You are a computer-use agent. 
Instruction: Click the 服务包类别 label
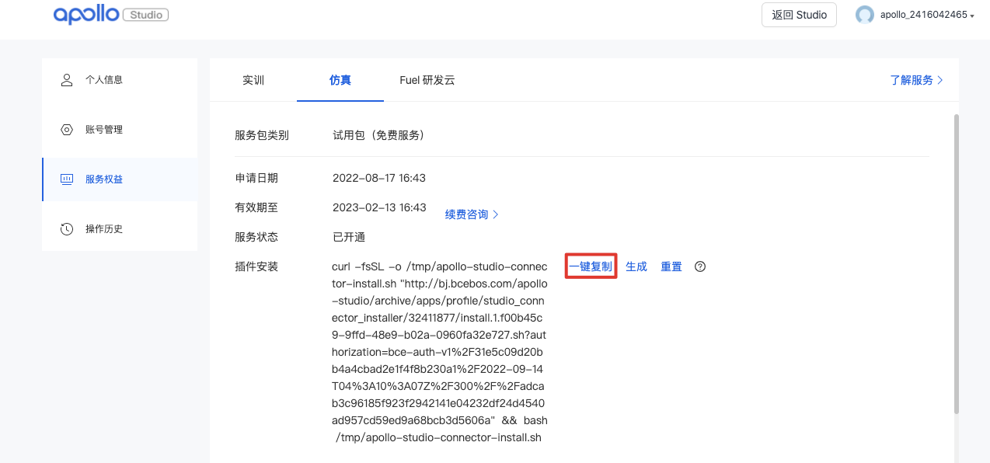[x=262, y=135]
